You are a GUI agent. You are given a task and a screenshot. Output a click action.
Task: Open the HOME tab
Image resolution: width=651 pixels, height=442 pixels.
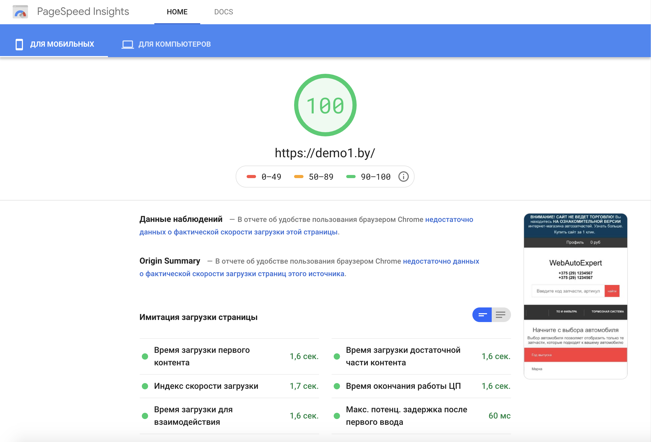pos(177,12)
